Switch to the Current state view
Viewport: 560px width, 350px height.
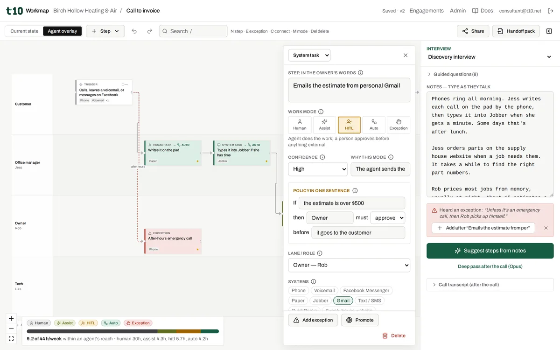pyautogui.click(x=25, y=31)
